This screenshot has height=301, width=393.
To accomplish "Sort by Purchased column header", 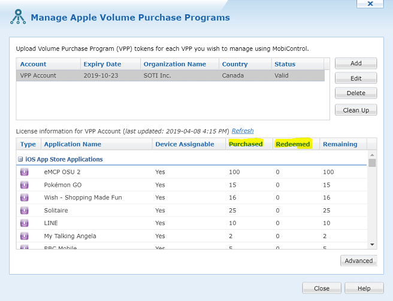I will 246,144.
